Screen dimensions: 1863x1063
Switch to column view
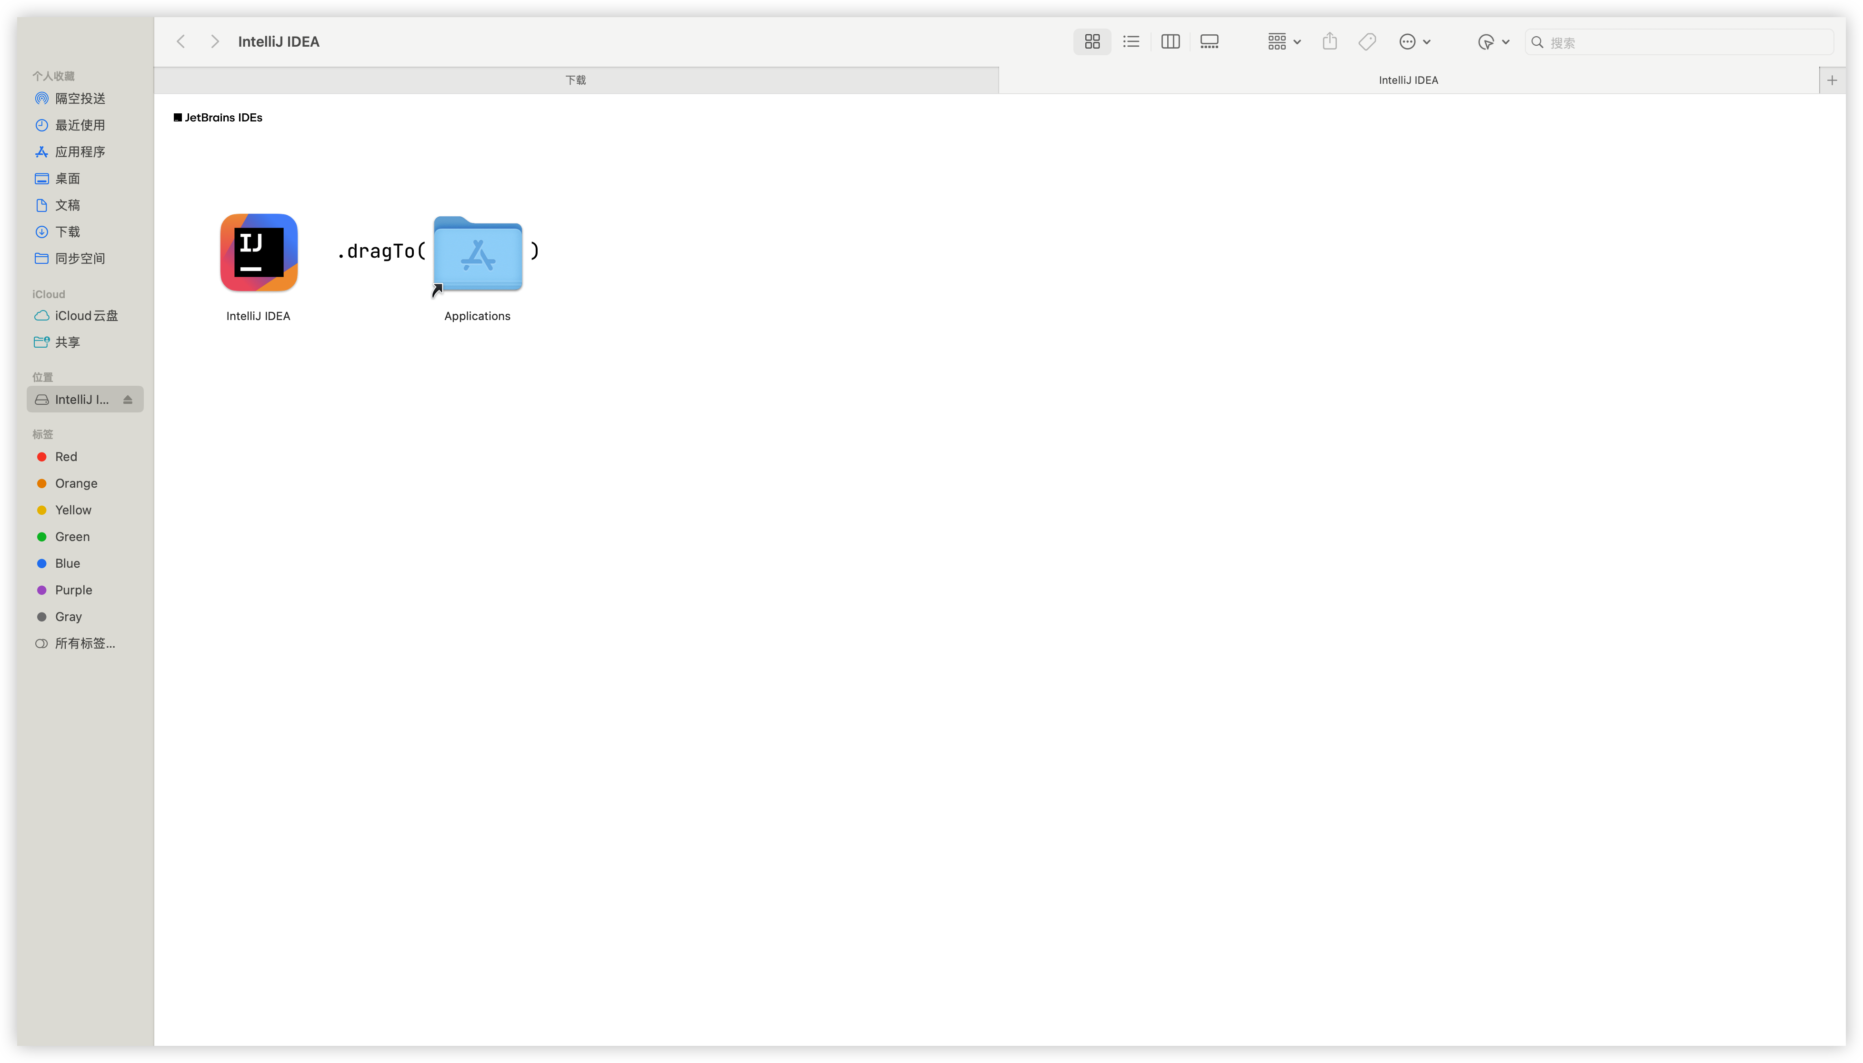click(x=1170, y=41)
